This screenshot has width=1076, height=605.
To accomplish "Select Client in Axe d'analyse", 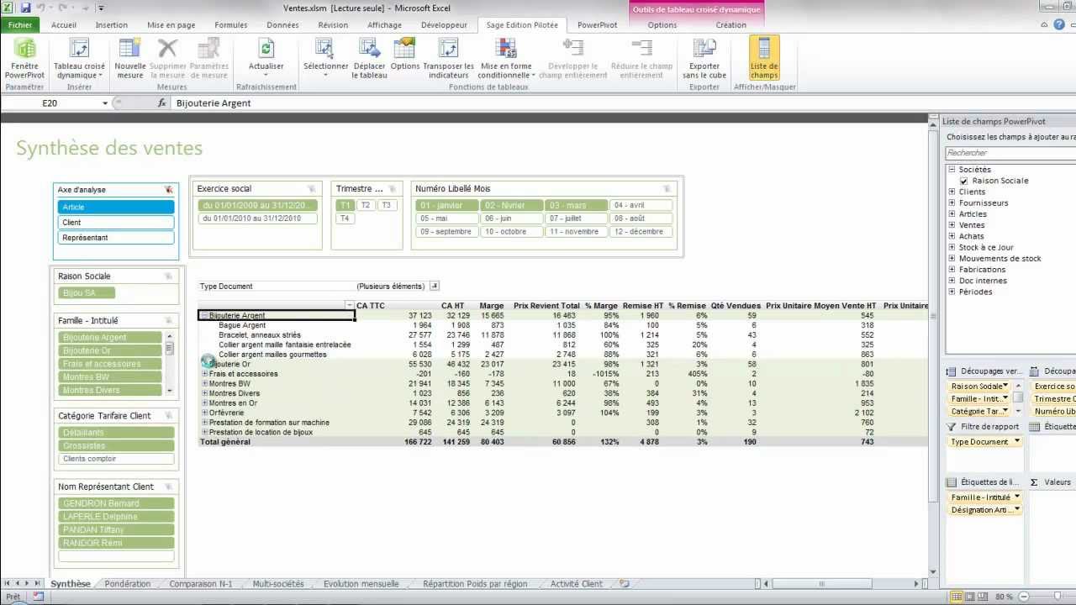I will click(116, 223).
